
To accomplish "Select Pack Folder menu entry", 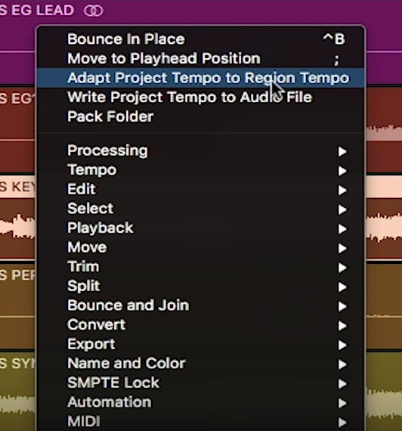I will tap(200, 116).
